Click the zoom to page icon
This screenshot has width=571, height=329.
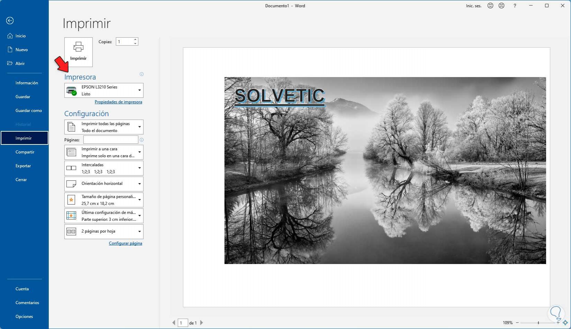click(565, 323)
